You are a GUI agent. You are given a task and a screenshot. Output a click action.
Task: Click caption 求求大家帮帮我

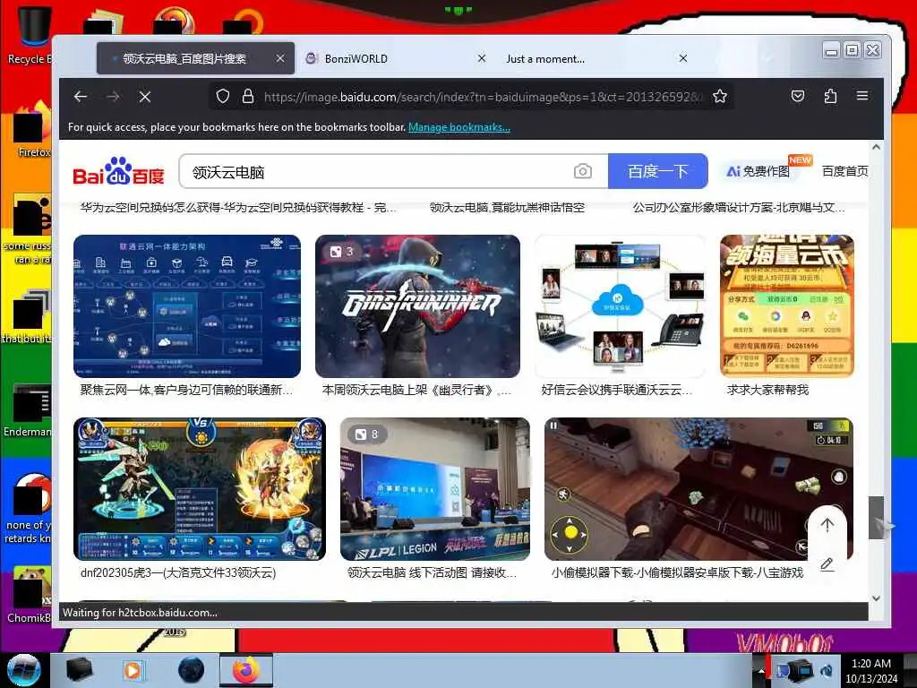coord(767,391)
